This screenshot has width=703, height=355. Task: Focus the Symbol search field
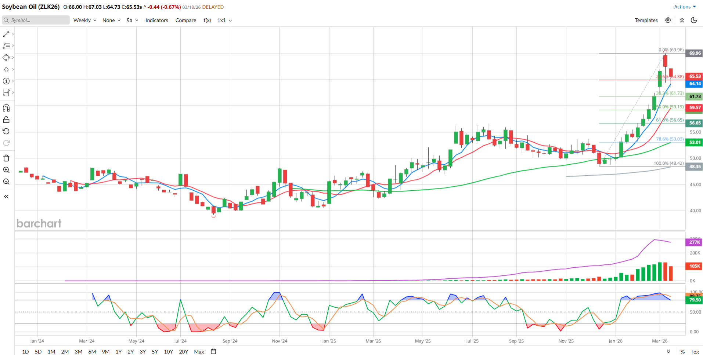pyautogui.click(x=36, y=20)
